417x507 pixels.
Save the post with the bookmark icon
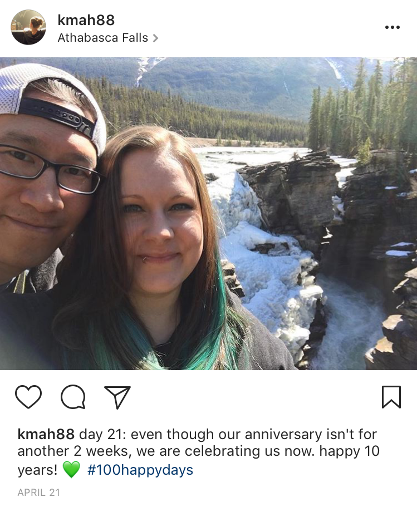[391, 397]
